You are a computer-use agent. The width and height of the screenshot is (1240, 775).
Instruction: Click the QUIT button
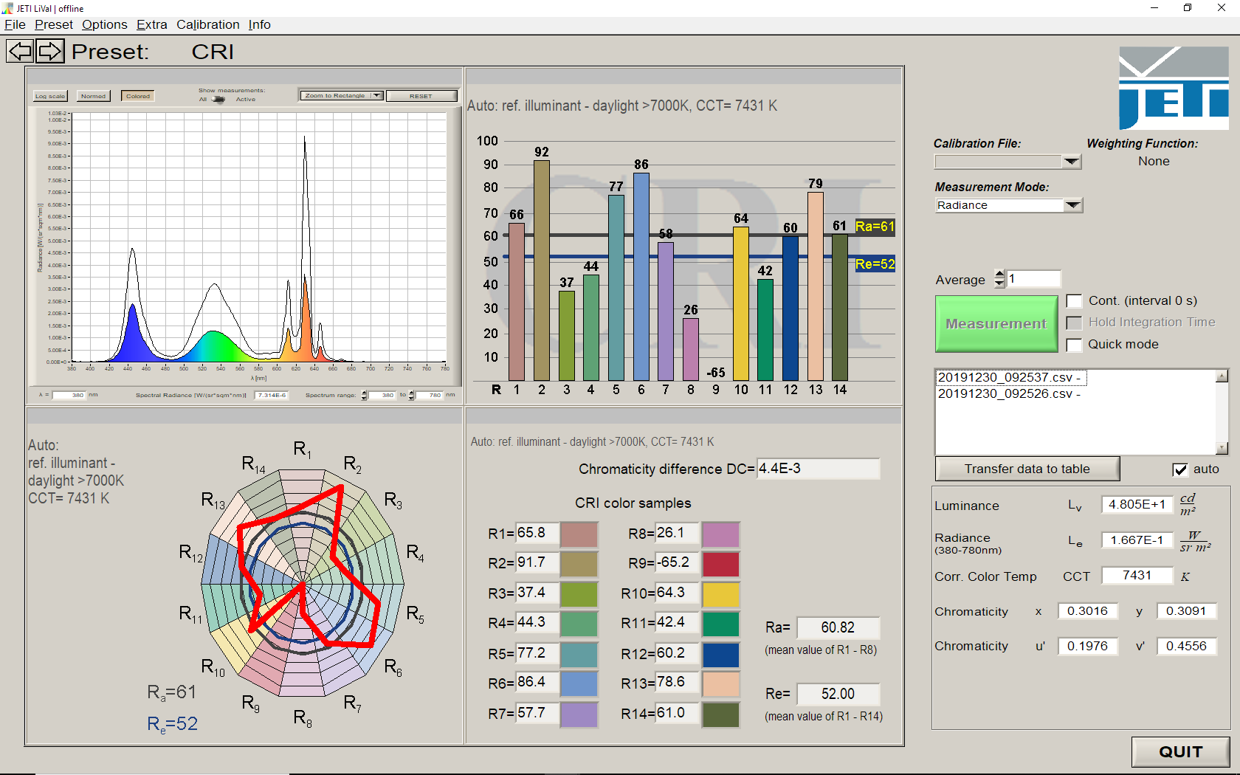pos(1181,751)
